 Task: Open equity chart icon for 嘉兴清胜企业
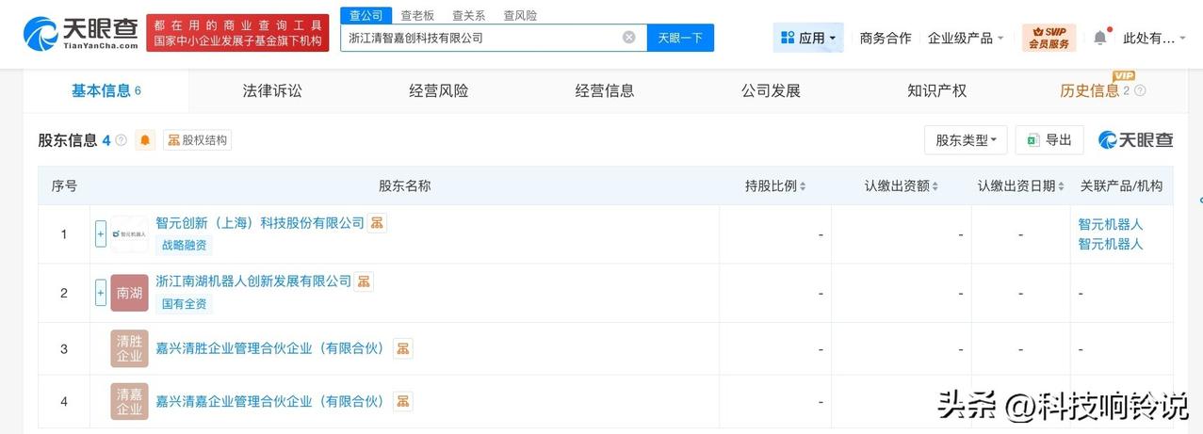(402, 348)
